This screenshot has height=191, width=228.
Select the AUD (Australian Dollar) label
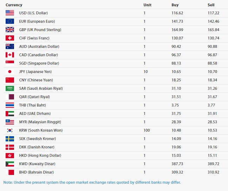point(39,46)
